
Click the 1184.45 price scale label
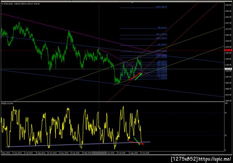[228, 59]
